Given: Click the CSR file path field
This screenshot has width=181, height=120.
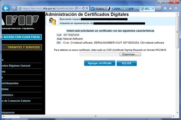Looking at the screenshot, I should (99, 54).
